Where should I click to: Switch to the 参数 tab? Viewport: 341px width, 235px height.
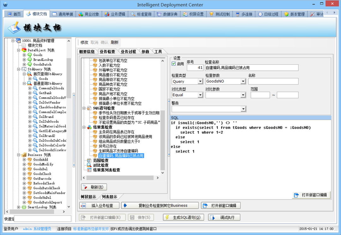145,51
